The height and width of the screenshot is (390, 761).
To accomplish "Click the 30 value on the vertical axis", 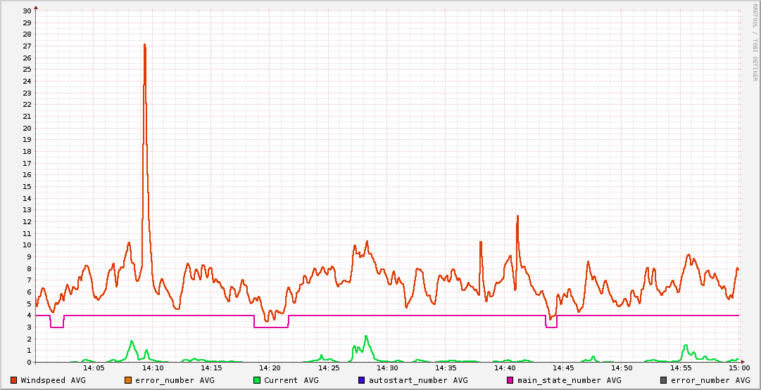I will (27, 11).
